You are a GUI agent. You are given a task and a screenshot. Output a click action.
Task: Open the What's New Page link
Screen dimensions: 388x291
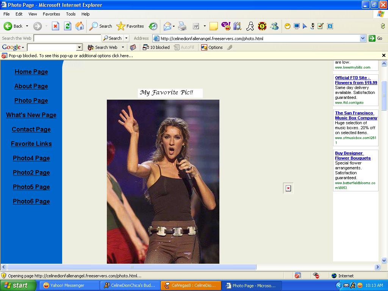tap(31, 115)
